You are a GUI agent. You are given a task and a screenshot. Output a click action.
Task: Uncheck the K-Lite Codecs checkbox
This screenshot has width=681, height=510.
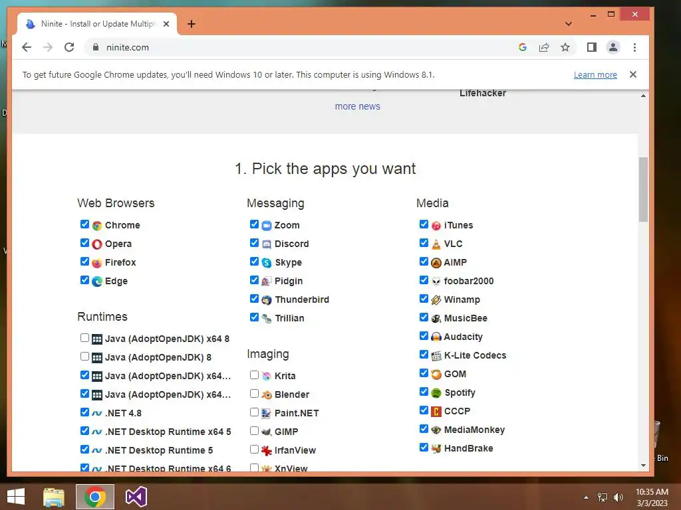[424, 355]
